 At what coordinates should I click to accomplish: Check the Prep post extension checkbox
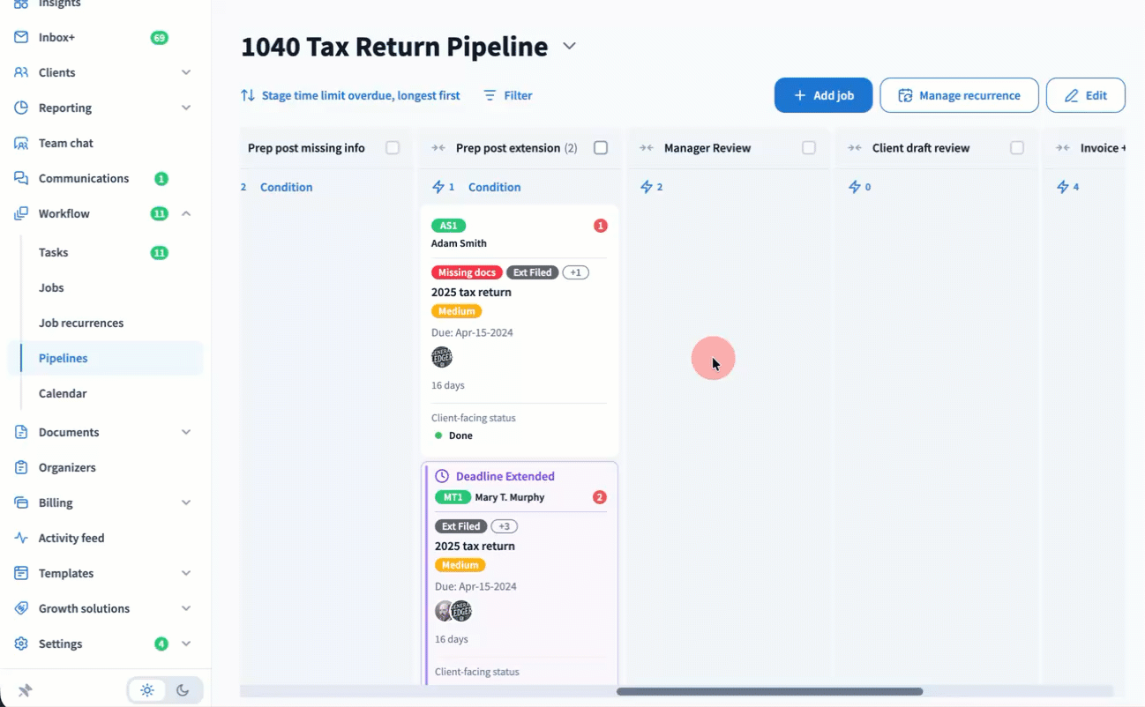601,148
